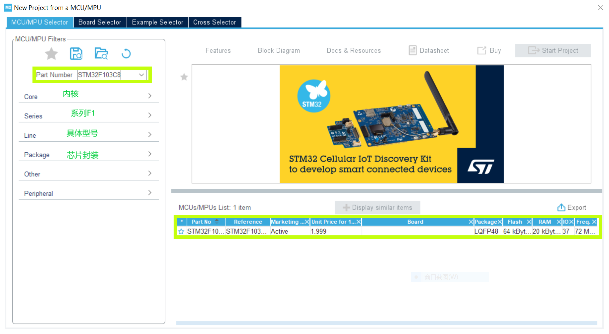609x334 pixels.
Task: Load saved search folder icon
Action: (101, 54)
